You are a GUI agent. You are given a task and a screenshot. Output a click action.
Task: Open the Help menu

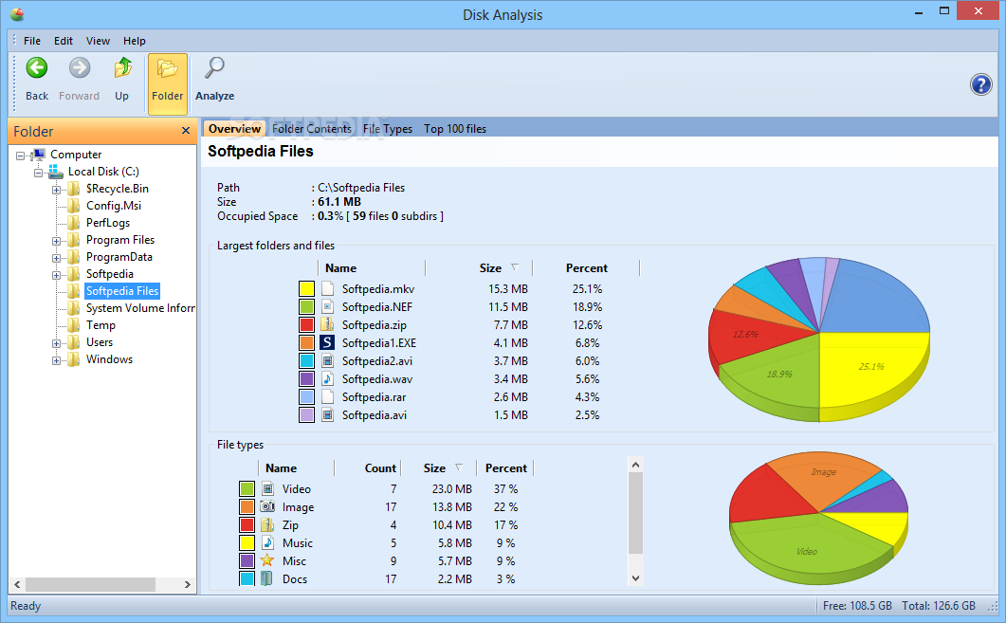coord(135,41)
